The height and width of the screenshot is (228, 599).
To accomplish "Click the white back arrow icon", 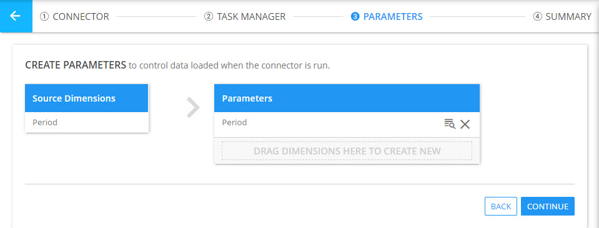I will pyautogui.click(x=15, y=16).
